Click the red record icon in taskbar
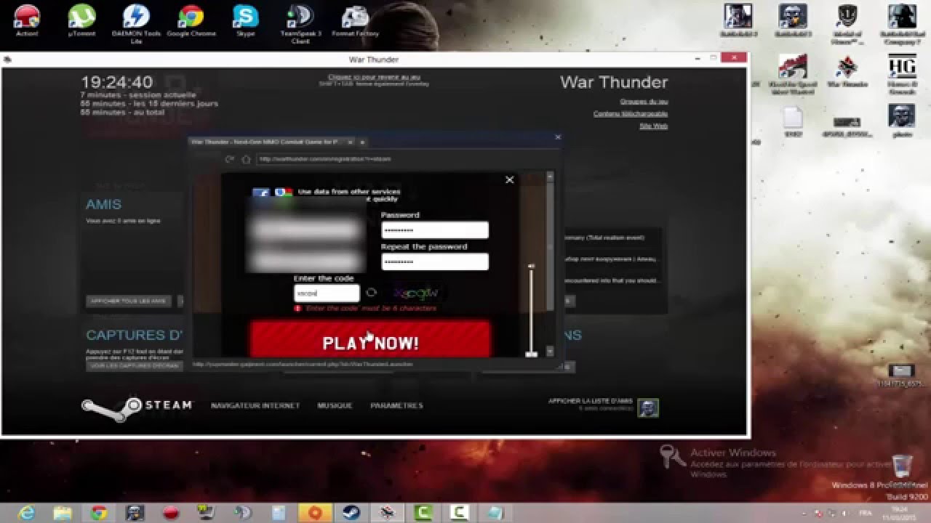This screenshot has width=931, height=523. 171,513
